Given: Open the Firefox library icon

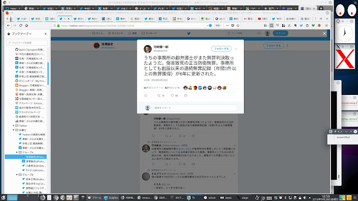Looking at the screenshot, I should coord(265,26).
